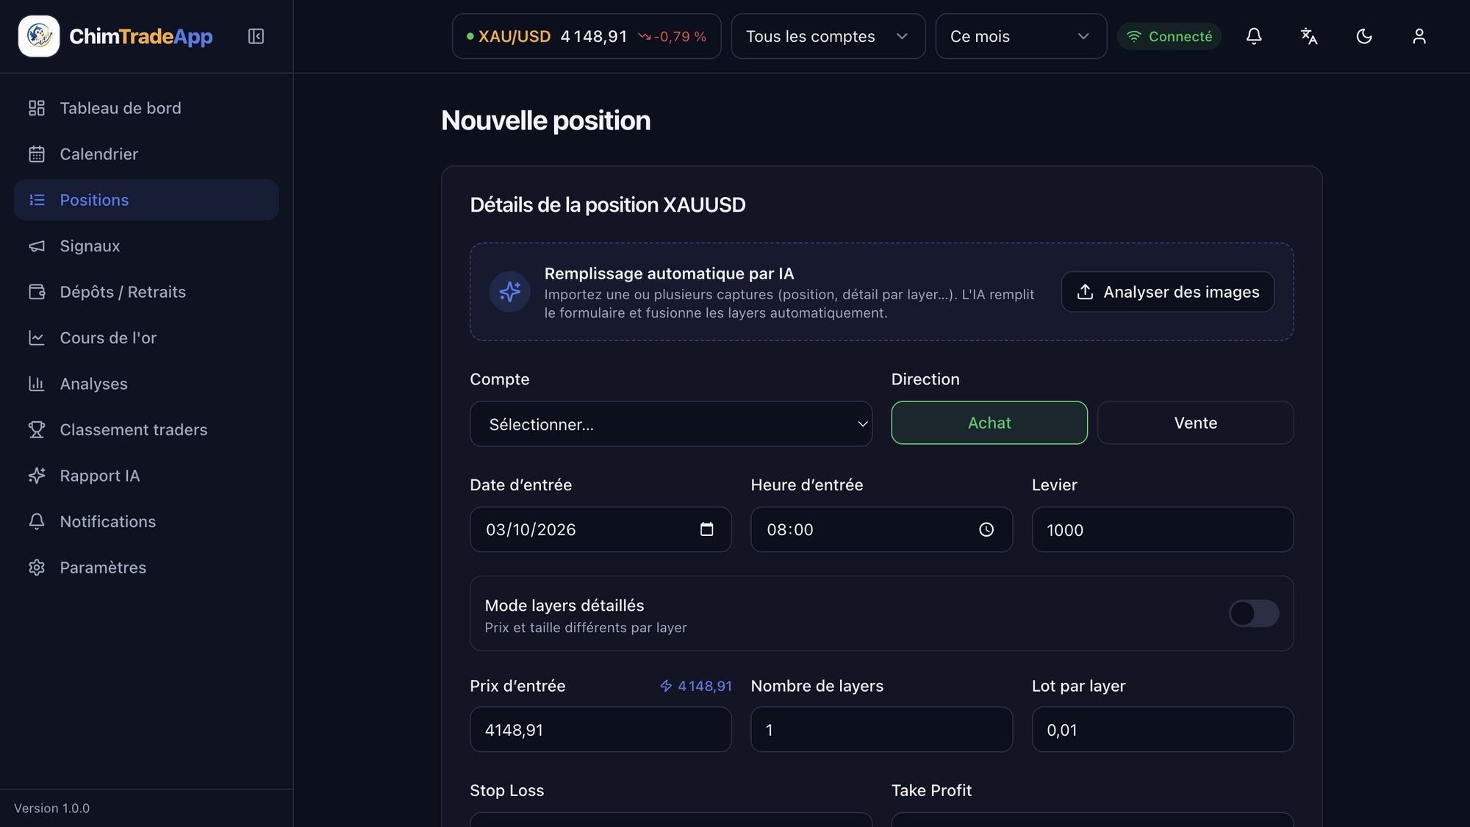Image resolution: width=1470 pixels, height=827 pixels.
Task: Open notifications bell in the top bar
Action: click(x=1254, y=36)
